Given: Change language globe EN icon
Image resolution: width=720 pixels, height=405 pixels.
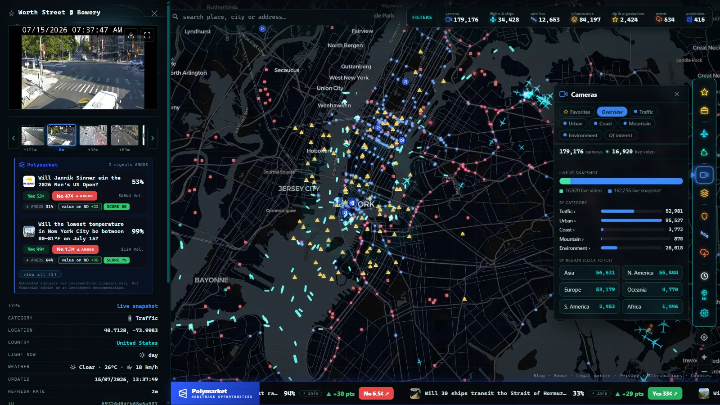Looking at the screenshot, I should [x=704, y=294].
